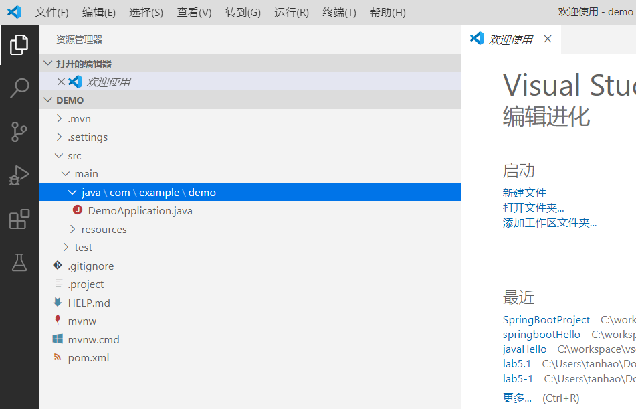Viewport: 636px width, 409px height.
Task: Switch to the 欢迎使用 tab
Action: (x=510, y=39)
